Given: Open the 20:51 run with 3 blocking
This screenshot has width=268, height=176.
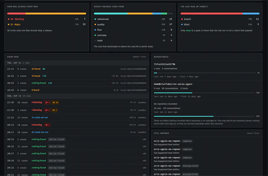Looking at the screenshot, I should pyautogui.click(x=77, y=125).
